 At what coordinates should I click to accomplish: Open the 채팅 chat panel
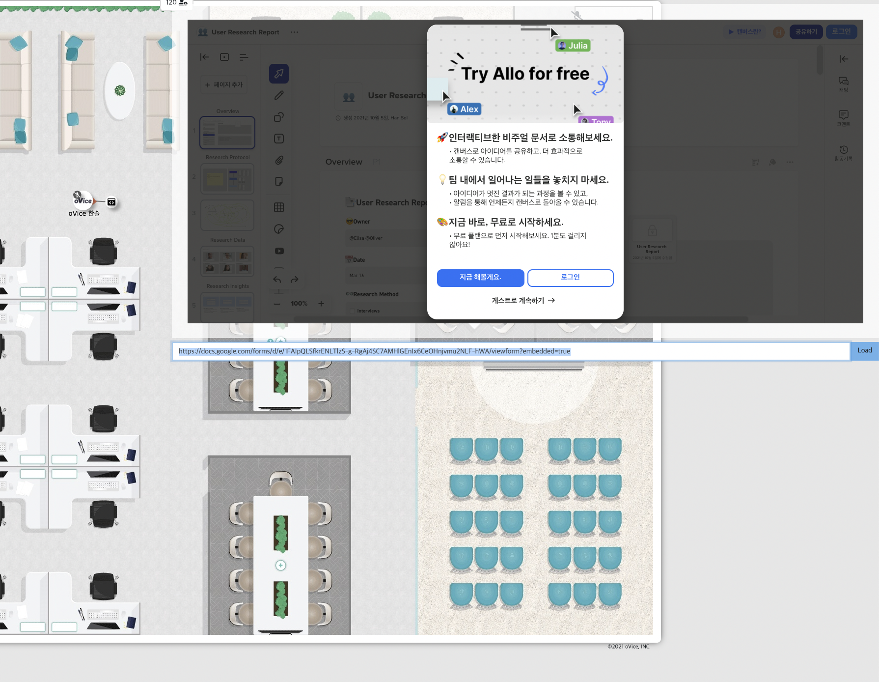(844, 84)
